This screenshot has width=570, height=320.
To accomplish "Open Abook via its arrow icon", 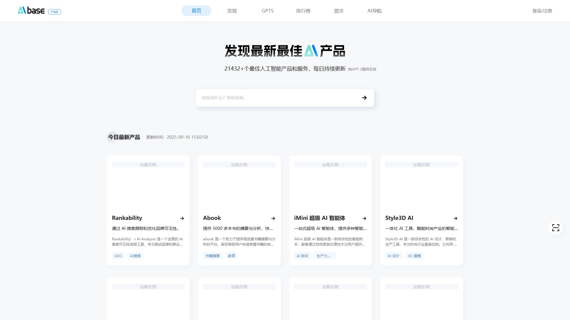I will (273, 218).
